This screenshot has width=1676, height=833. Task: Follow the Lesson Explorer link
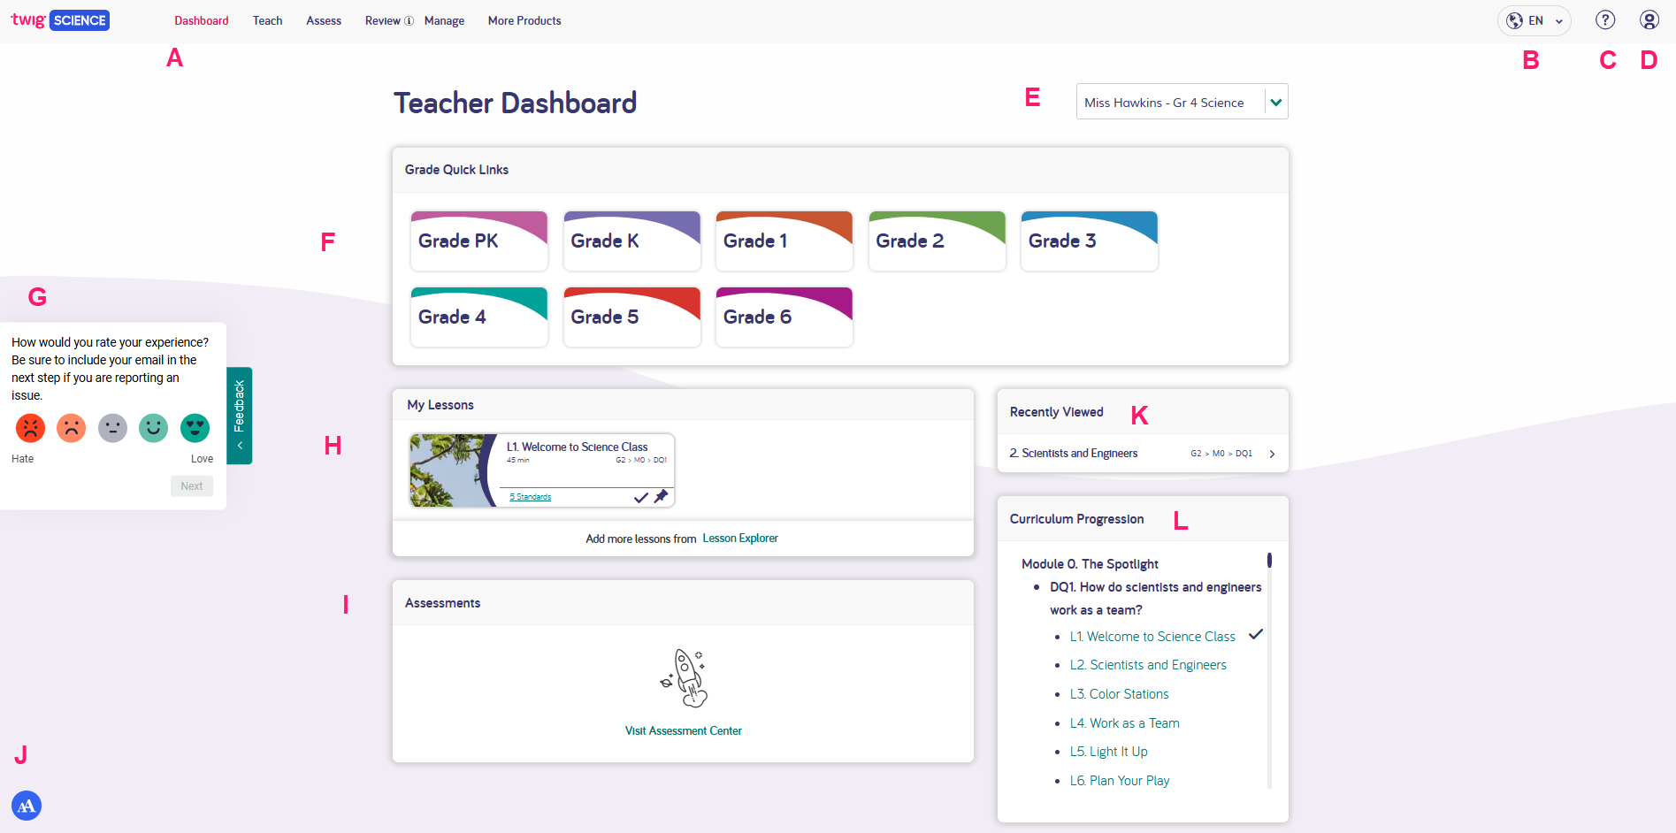click(x=740, y=539)
